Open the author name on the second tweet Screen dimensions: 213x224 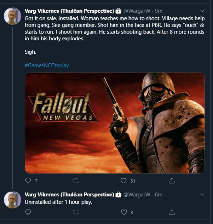[x=69, y=195]
